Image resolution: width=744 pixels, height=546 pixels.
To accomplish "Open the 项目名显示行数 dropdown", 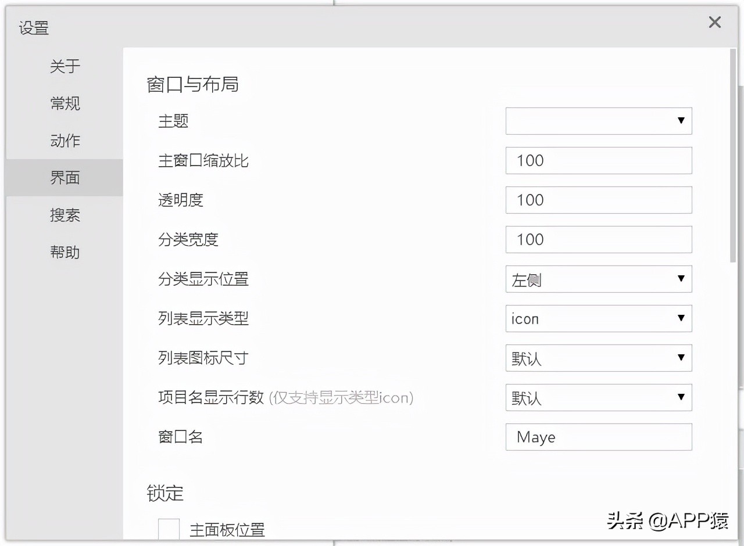I will click(599, 398).
